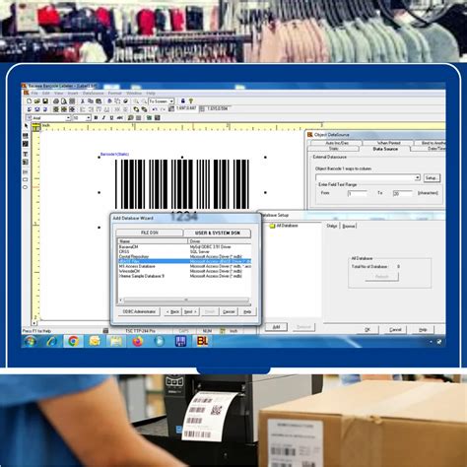Open the Format menu

click(114, 94)
